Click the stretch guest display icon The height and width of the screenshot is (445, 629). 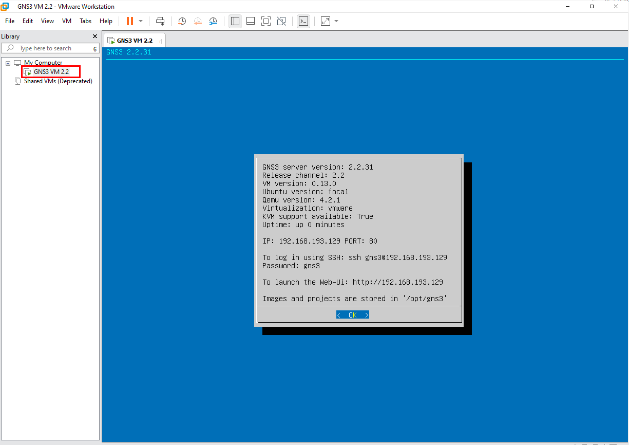pos(326,21)
